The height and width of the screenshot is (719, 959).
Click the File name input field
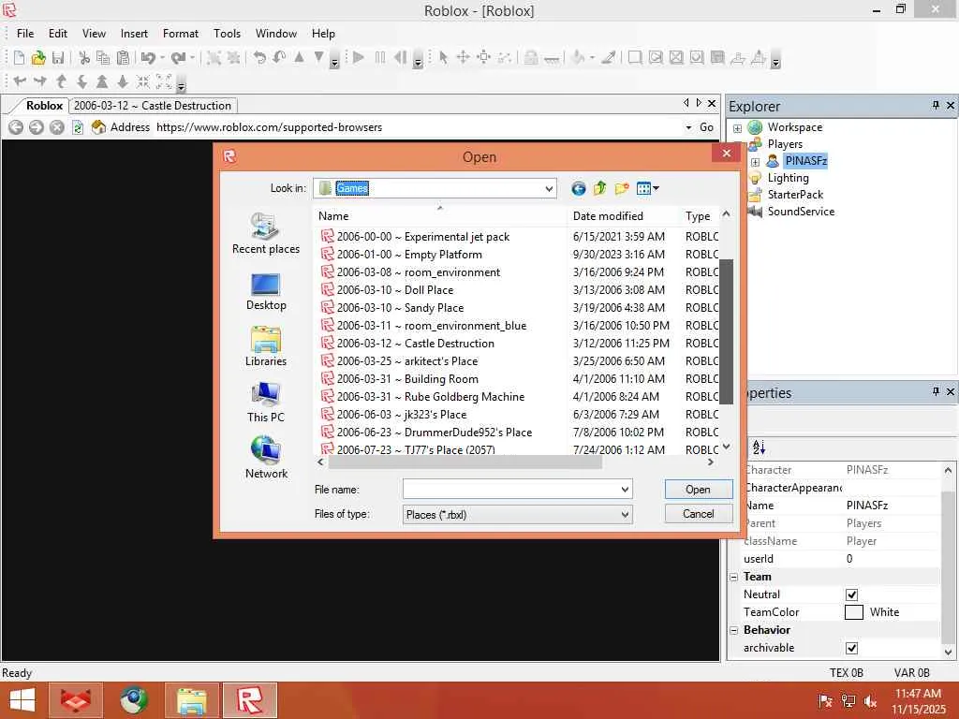(x=510, y=489)
